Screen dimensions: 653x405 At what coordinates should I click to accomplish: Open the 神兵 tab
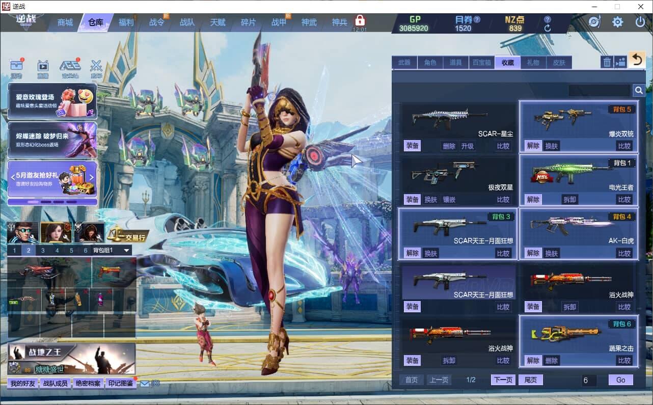click(339, 22)
